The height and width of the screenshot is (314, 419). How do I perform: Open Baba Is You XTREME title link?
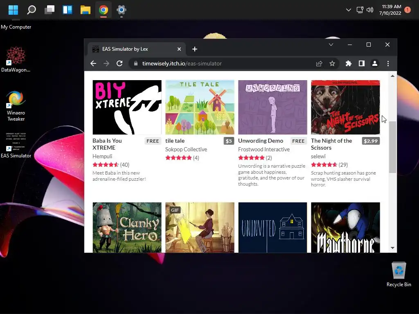[x=107, y=144]
